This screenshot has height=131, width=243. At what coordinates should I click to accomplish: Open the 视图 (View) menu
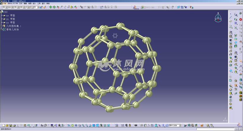(30, 4)
